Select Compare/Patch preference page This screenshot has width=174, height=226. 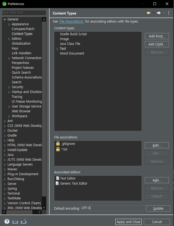point(23,29)
